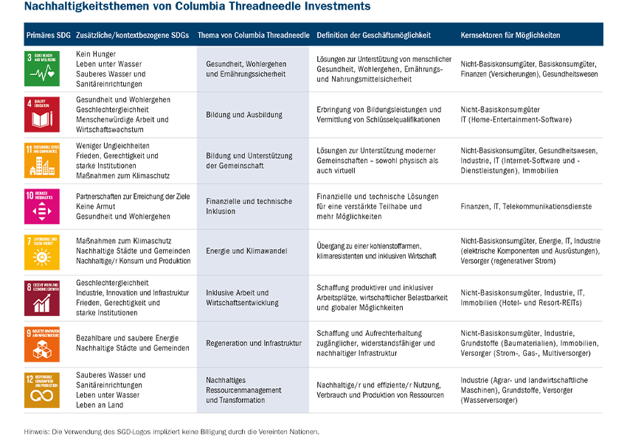Click definition 'Schaffung und Aufrechterhaltung zugänglicher' Infrastruktur
Viewport: 627px width, 442px height.
376,343
